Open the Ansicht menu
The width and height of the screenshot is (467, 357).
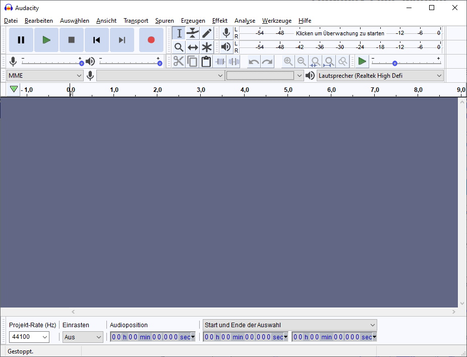point(106,21)
